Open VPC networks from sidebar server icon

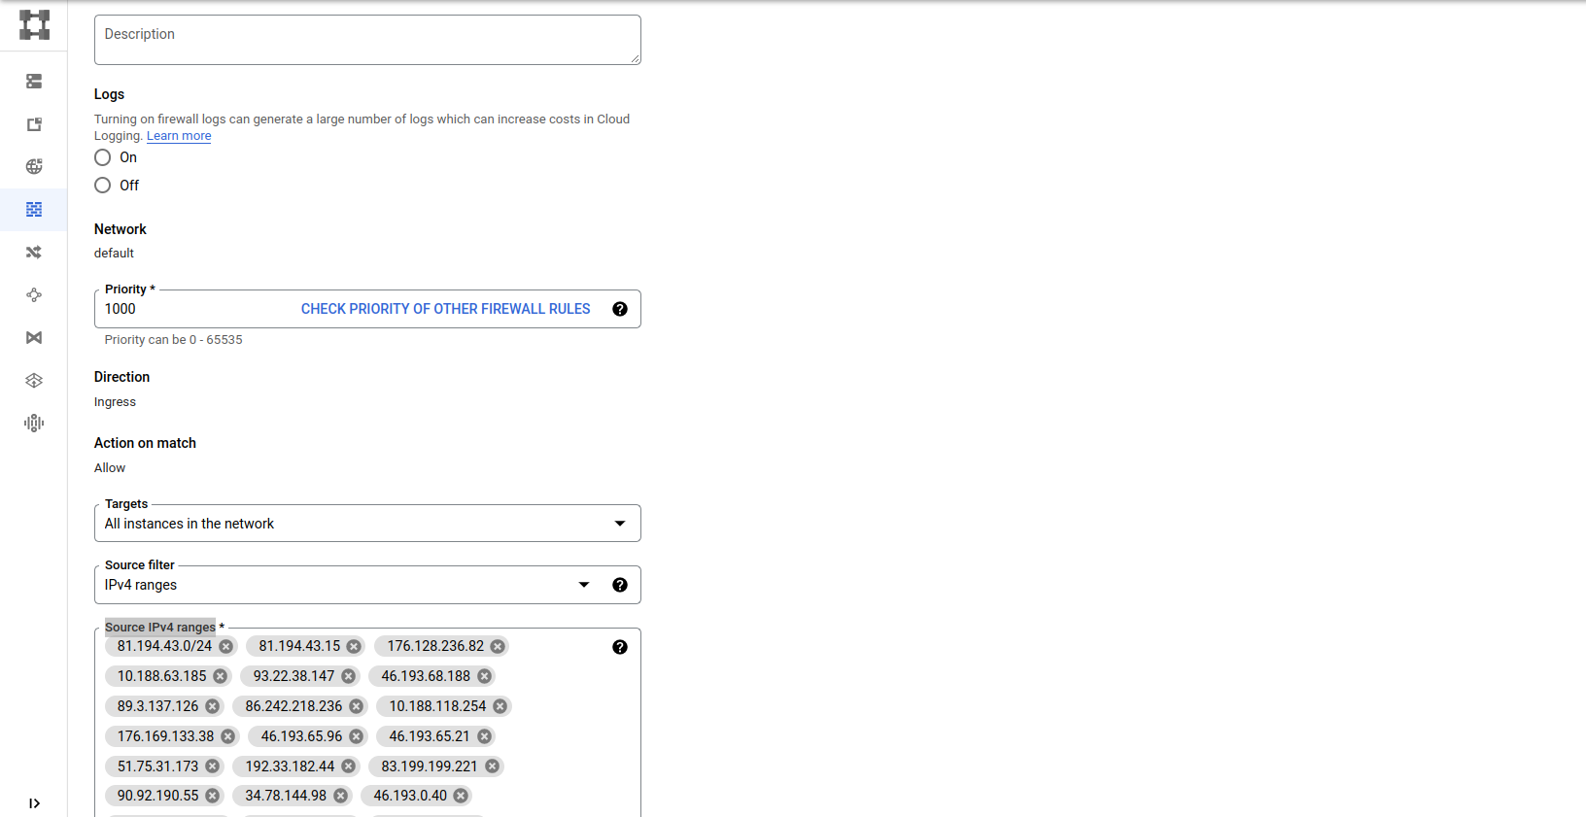click(x=34, y=82)
